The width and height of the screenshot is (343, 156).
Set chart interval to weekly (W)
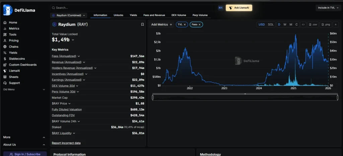285,24
